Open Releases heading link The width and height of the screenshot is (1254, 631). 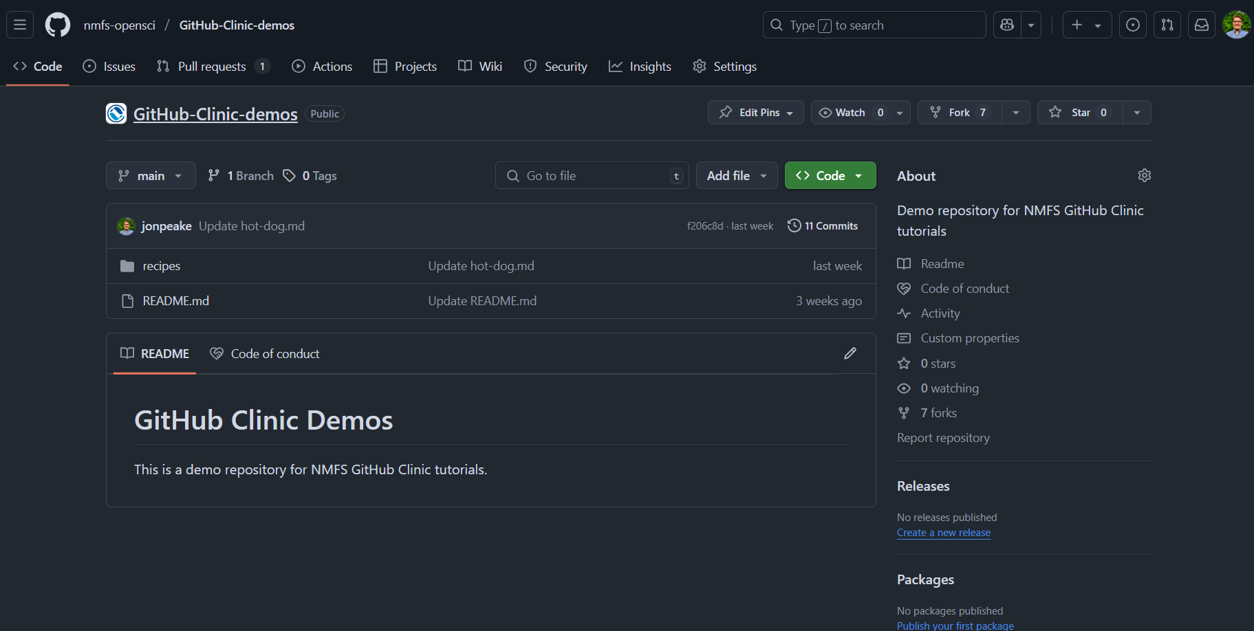tap(923, 486)
